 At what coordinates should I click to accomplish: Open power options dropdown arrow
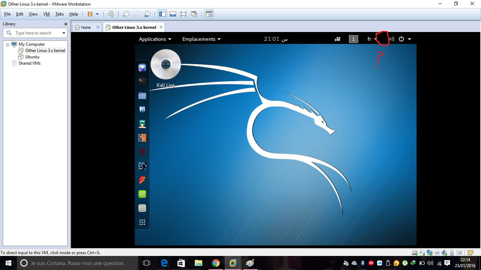pos(98,14)
